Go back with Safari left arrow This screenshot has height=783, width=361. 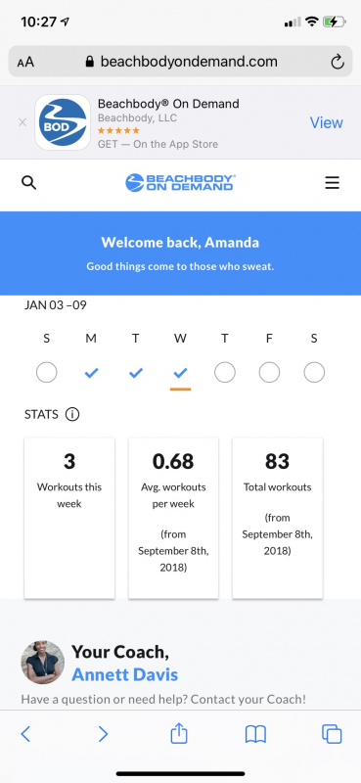tap(26, 734)
